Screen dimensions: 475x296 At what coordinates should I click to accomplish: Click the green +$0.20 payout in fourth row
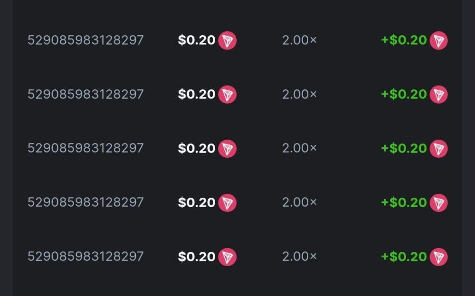[x=404, y=202]
